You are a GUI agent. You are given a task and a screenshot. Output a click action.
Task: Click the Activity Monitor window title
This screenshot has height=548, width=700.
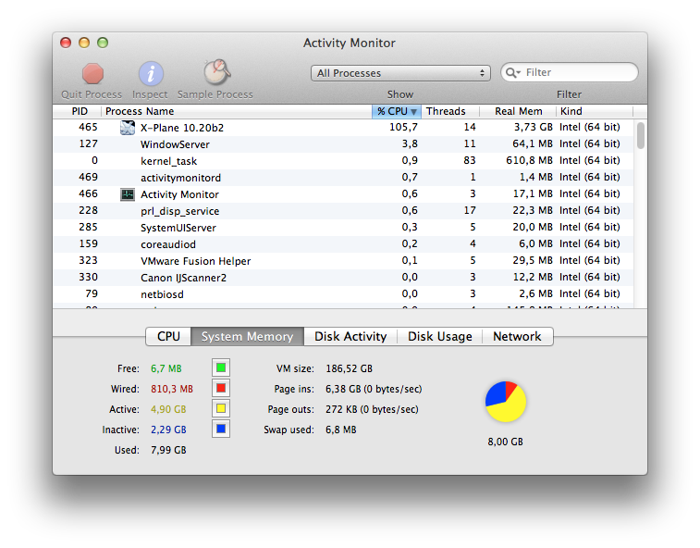tap(350, 43)
